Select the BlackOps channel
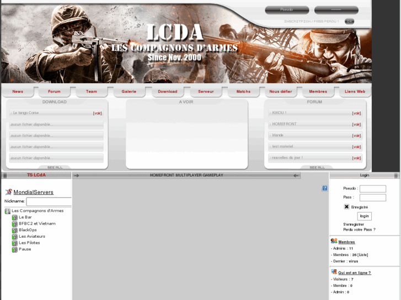The width and height of the screenshot is (401, 300). 28,230
